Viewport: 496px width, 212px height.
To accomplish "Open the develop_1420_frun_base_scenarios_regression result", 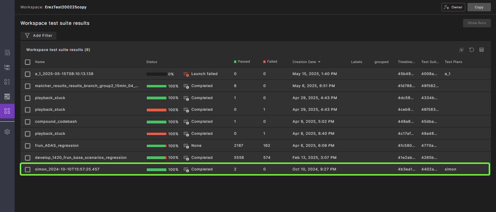I will (x=80, y=158).
